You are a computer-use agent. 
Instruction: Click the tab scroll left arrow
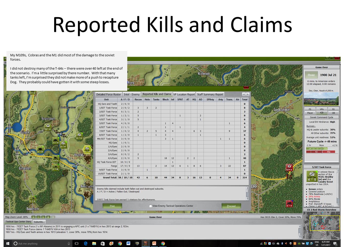pos(244,94)
